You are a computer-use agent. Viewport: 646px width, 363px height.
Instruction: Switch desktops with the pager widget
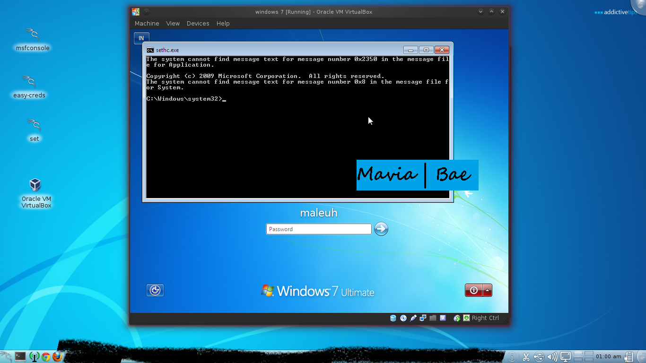pyautogui.click(x=583, y=356)
